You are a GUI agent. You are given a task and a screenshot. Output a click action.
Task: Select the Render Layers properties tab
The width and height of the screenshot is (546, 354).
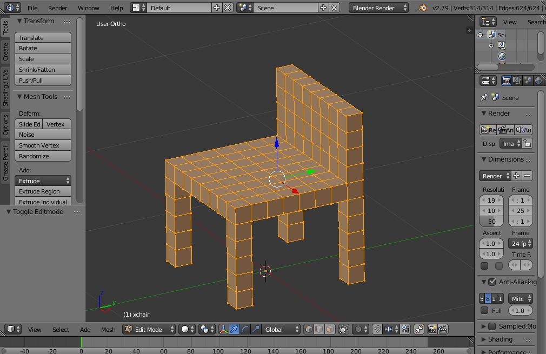[x=517, y=81]
